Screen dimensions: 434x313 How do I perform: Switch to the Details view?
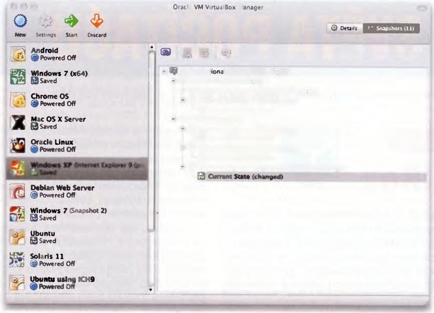345,28
